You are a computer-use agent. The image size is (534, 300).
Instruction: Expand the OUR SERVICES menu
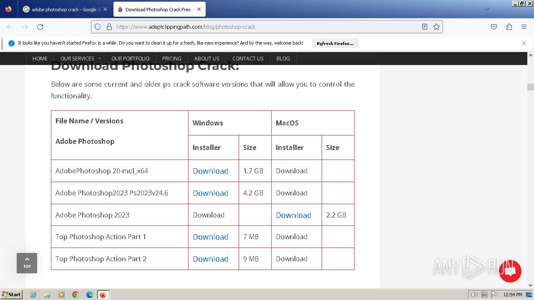[x=79, y=58]
